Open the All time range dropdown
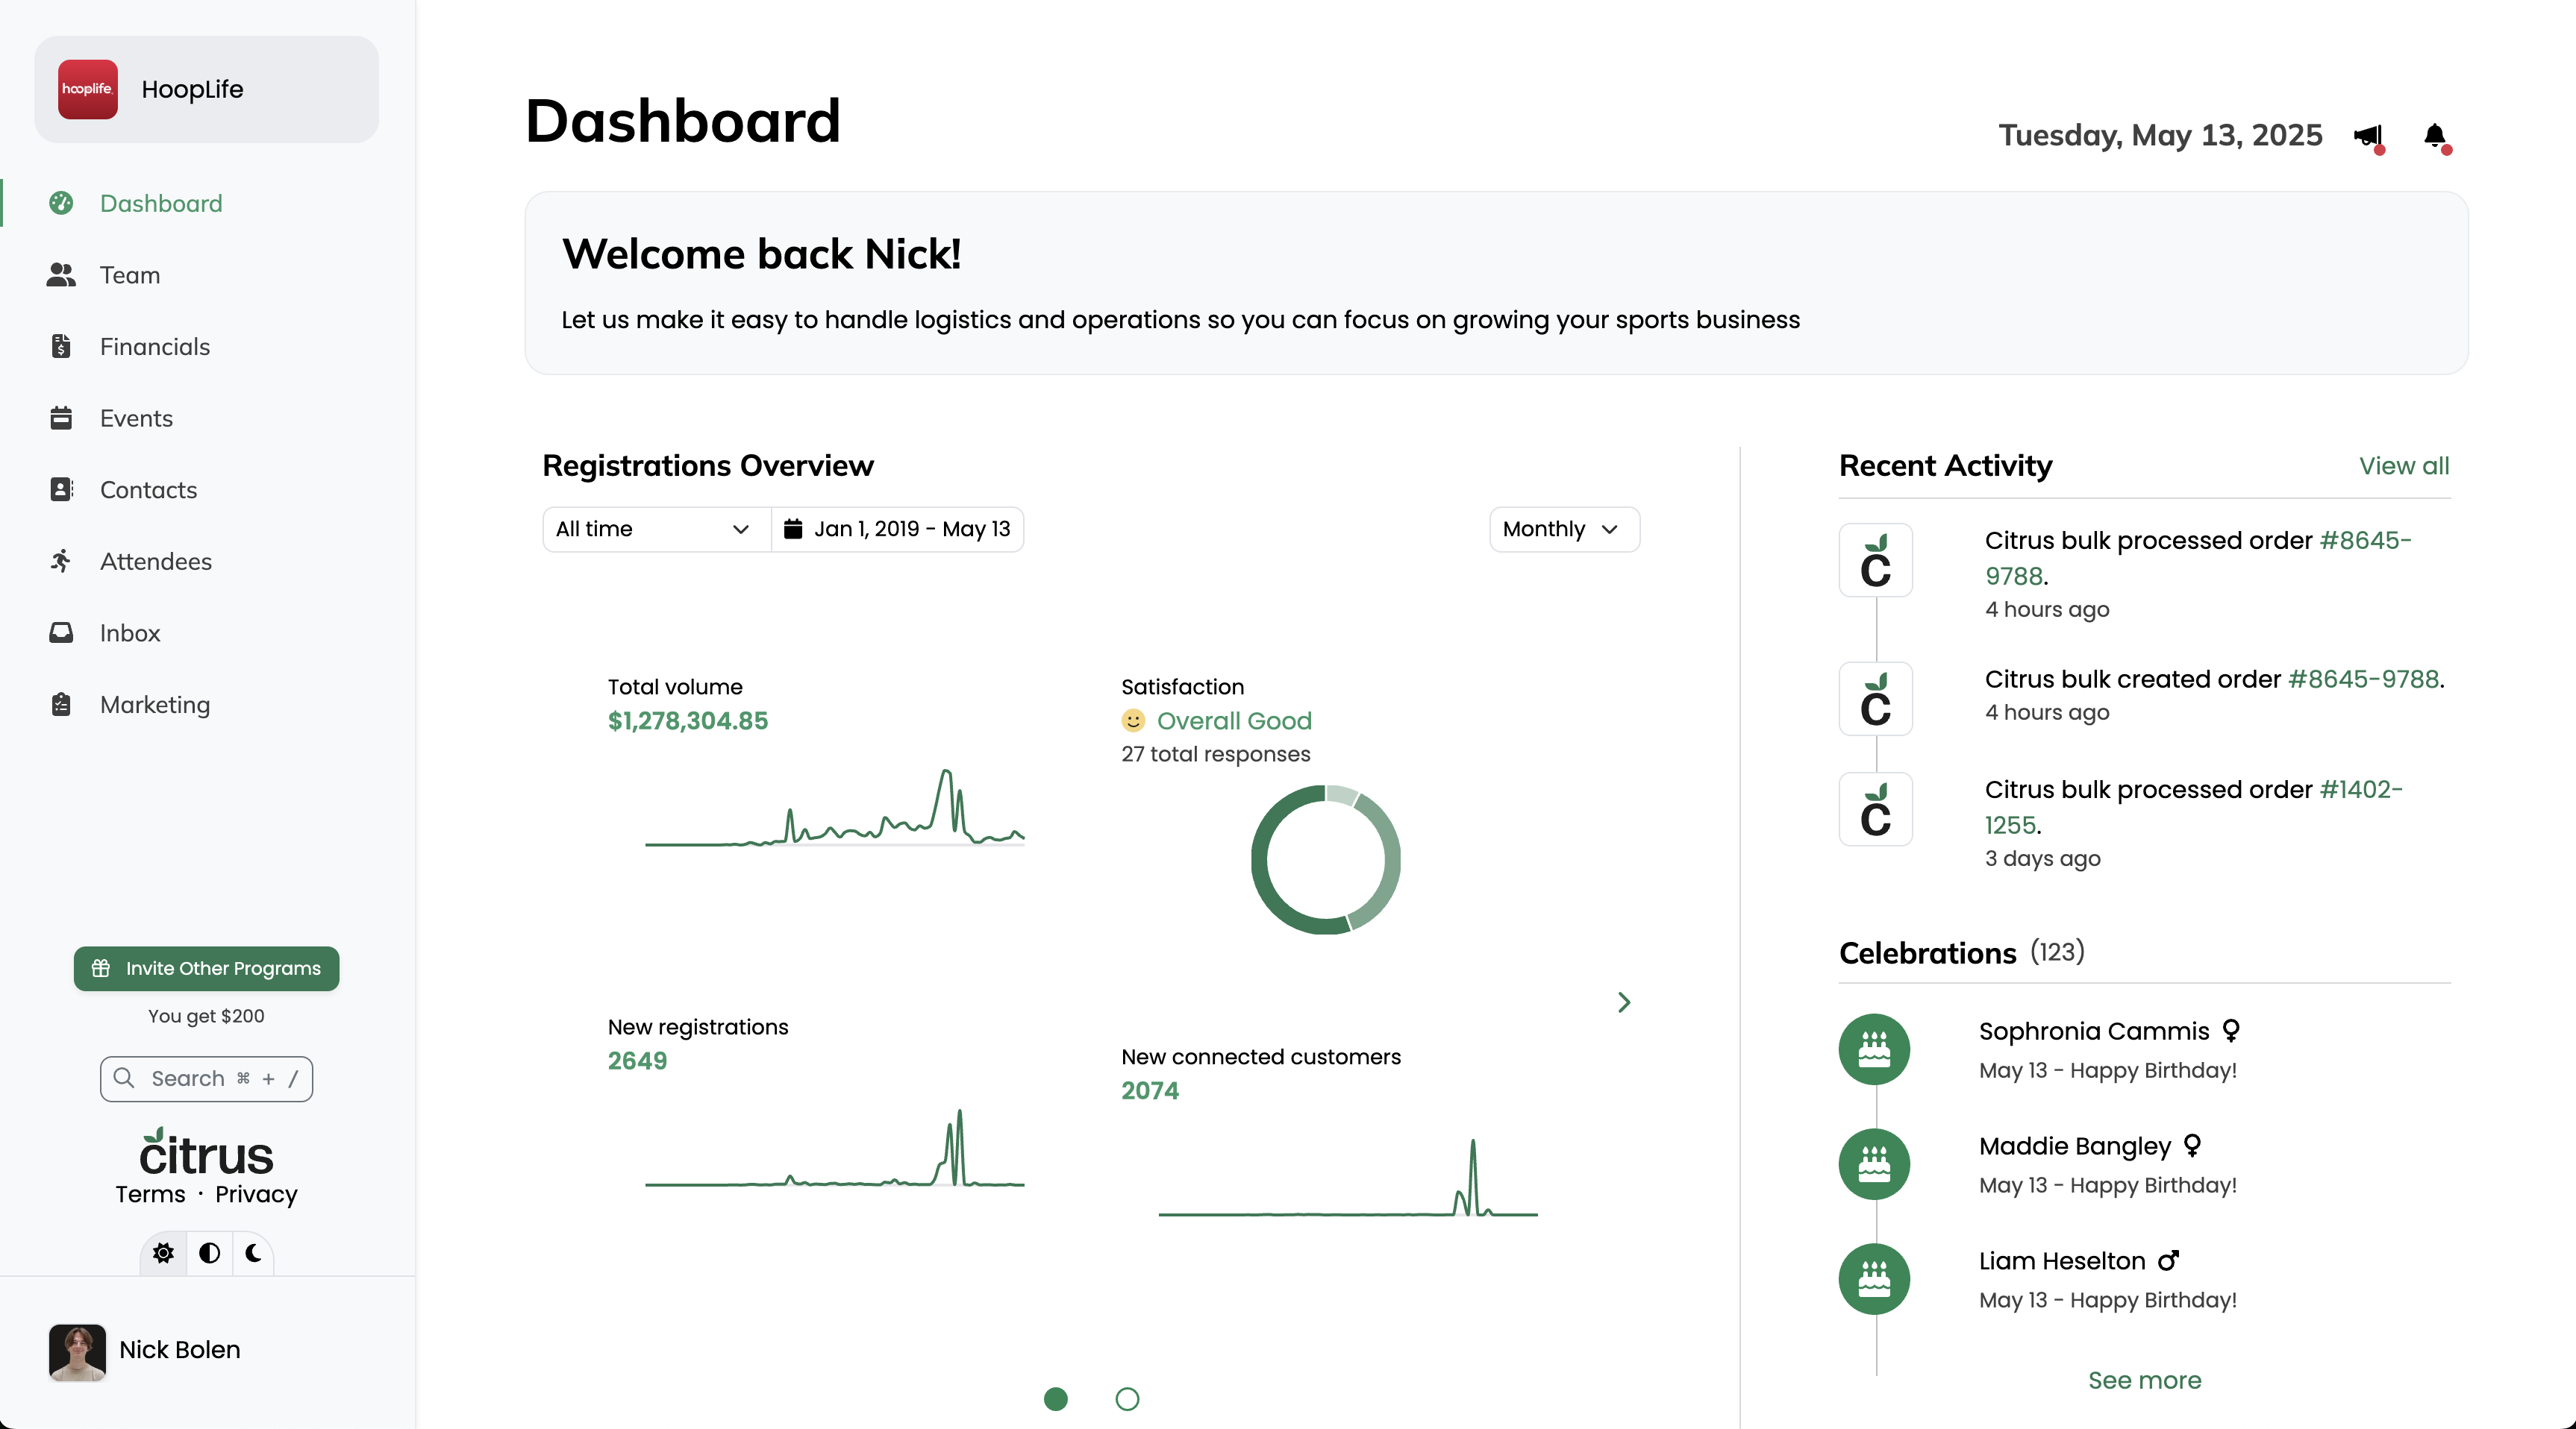 [x=656, y=529]
